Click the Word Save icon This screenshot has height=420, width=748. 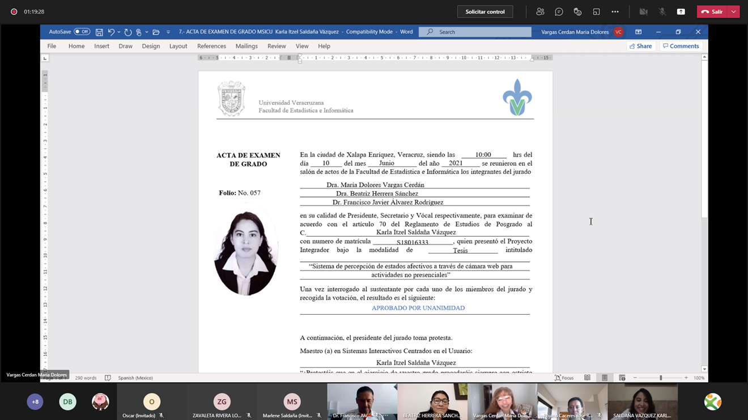(99, 32)
